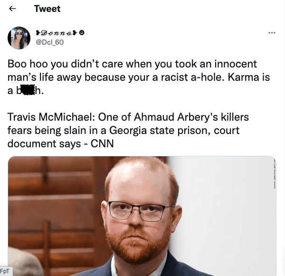Open the three-dot more options menu

tap(272, 33)
